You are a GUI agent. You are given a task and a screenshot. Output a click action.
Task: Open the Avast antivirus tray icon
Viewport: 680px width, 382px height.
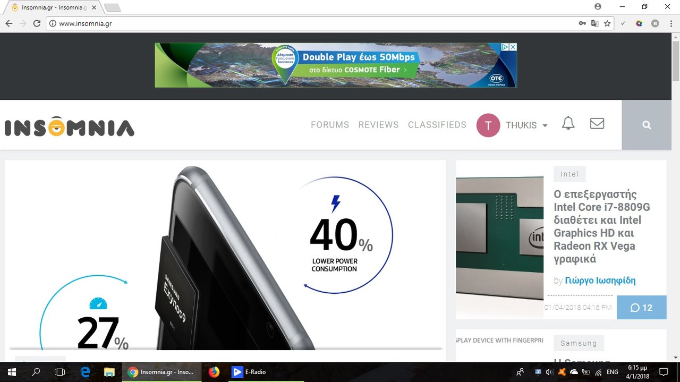[562, 372]
